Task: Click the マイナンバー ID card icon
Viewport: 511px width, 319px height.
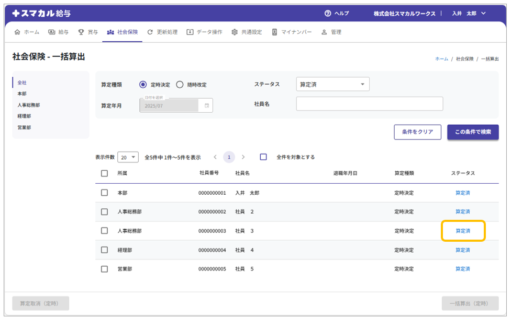Action: [x=274, y=32]
